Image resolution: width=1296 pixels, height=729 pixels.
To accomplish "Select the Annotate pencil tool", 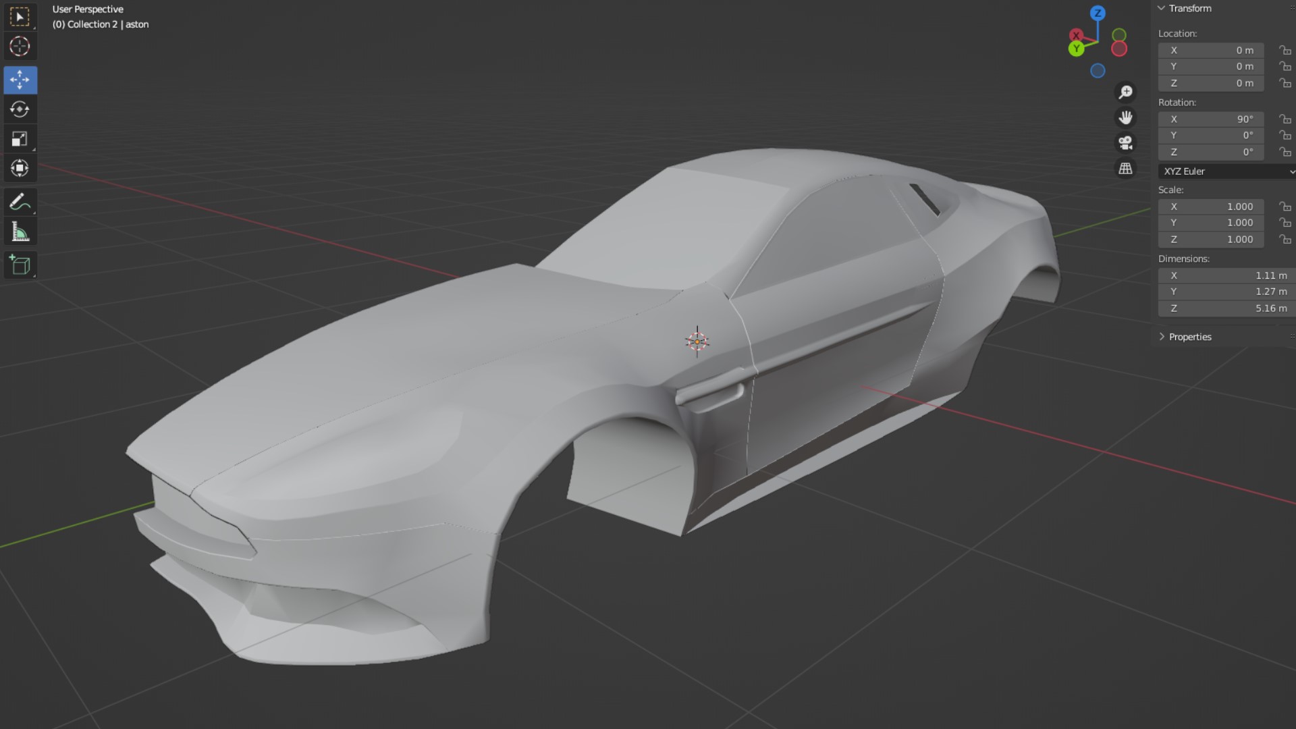I will (x=20, y=202).
